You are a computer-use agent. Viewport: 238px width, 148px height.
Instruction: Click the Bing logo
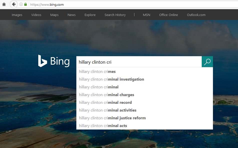54,61
